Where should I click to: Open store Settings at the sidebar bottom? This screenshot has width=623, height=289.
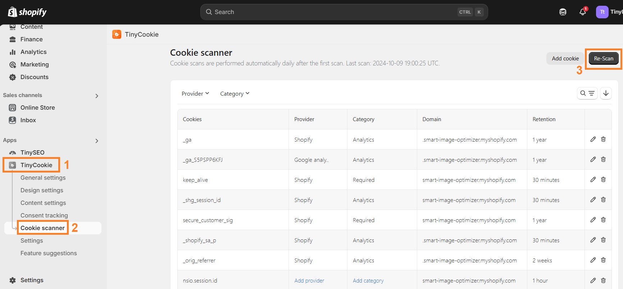click(32, 280)
